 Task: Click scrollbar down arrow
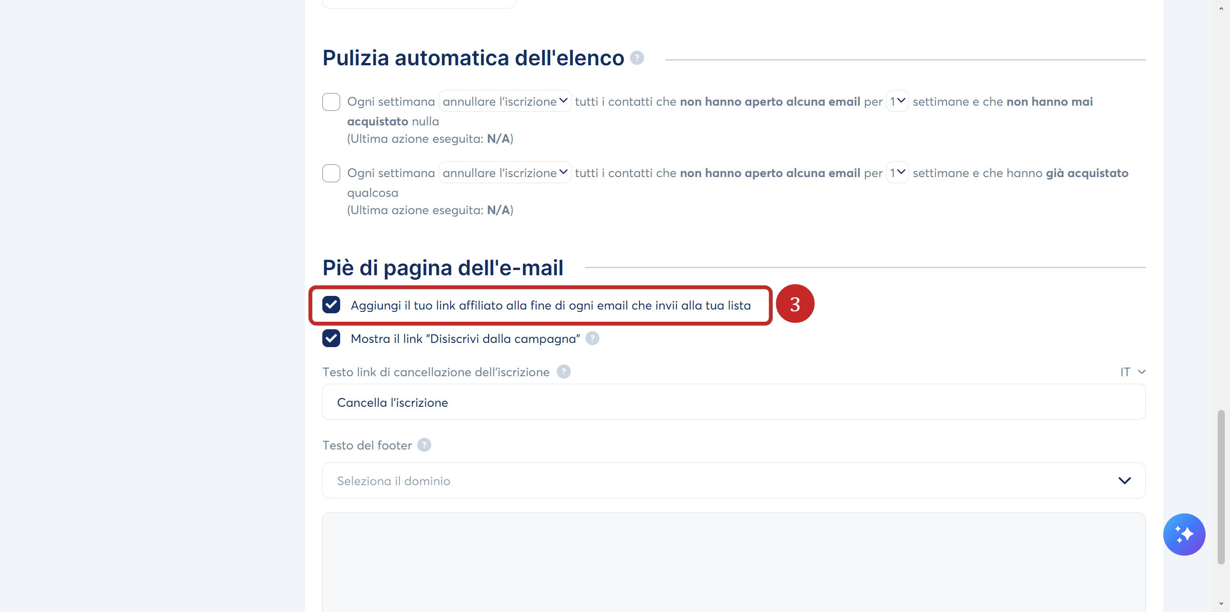click(x=1221, y=604)
